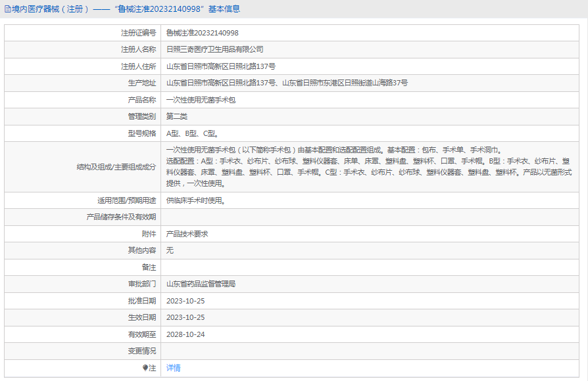Open the 详情 link in the 注 row
Screen dimensions: 588x381
point(173,368)
